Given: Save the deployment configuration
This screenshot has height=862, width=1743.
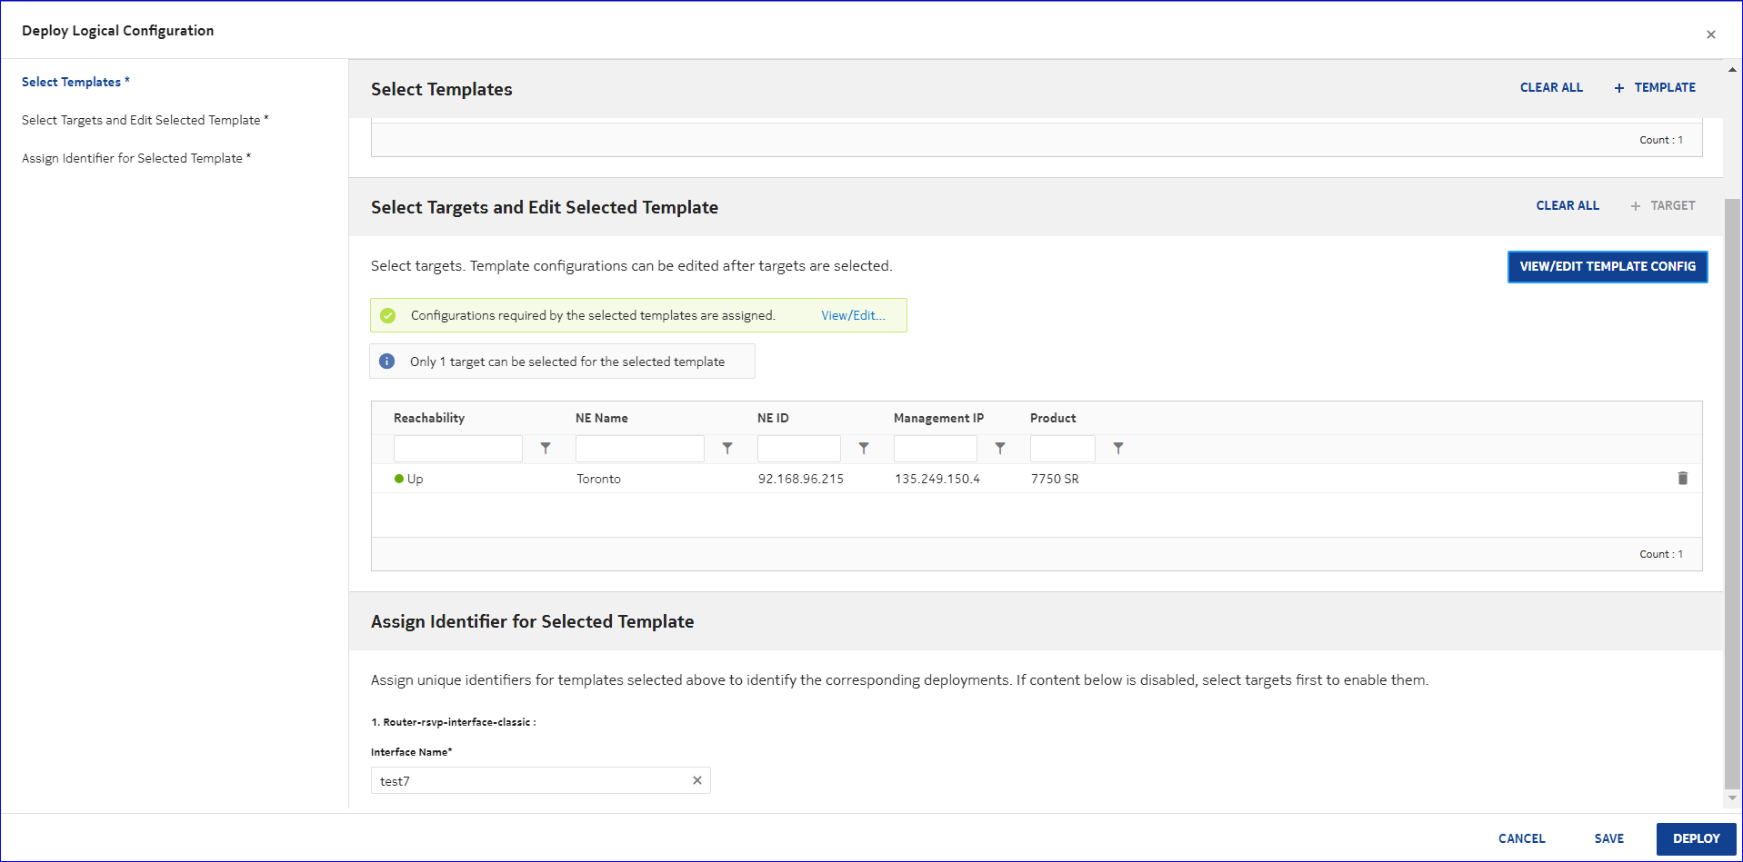Looking at the screenshot, I should (1608, 838).
